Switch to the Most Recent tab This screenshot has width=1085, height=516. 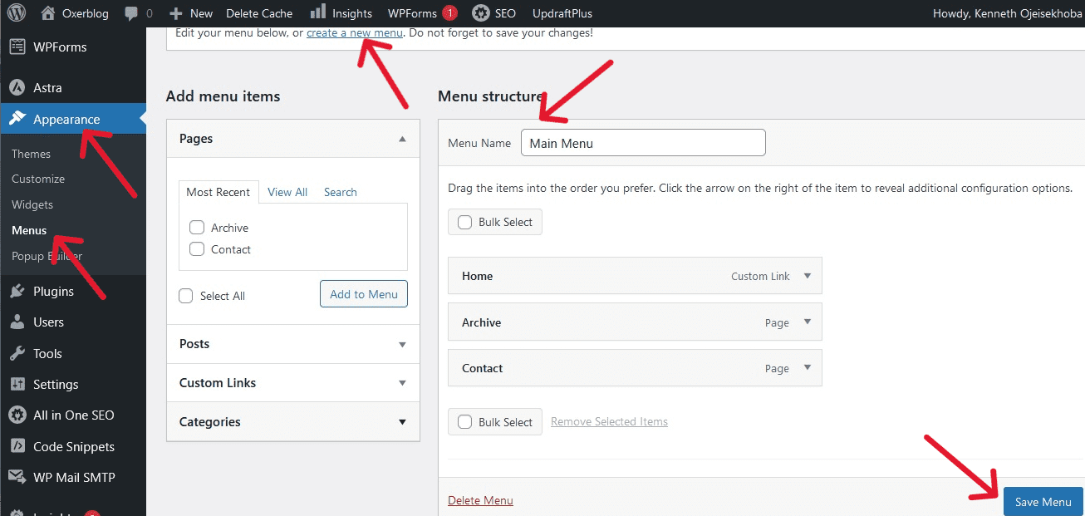[x=218, y=192]
